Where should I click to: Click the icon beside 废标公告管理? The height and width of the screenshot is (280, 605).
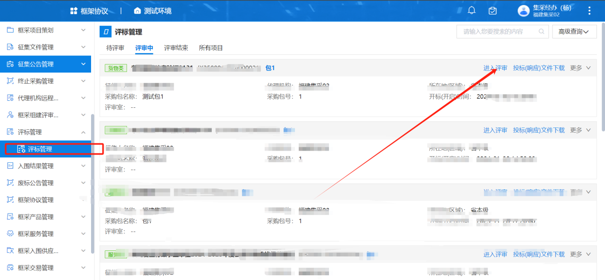point(10,183)
